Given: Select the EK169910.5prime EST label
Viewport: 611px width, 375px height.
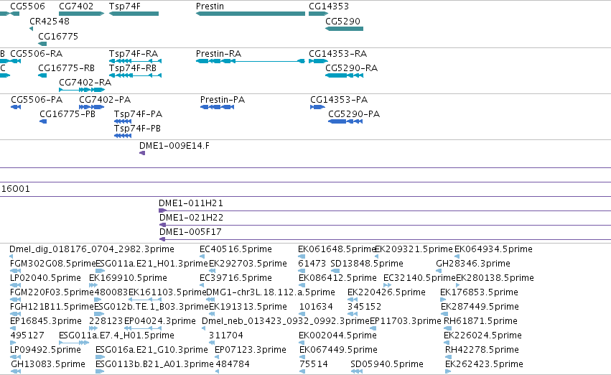Looking at the screenshot, I should (128, 278).
